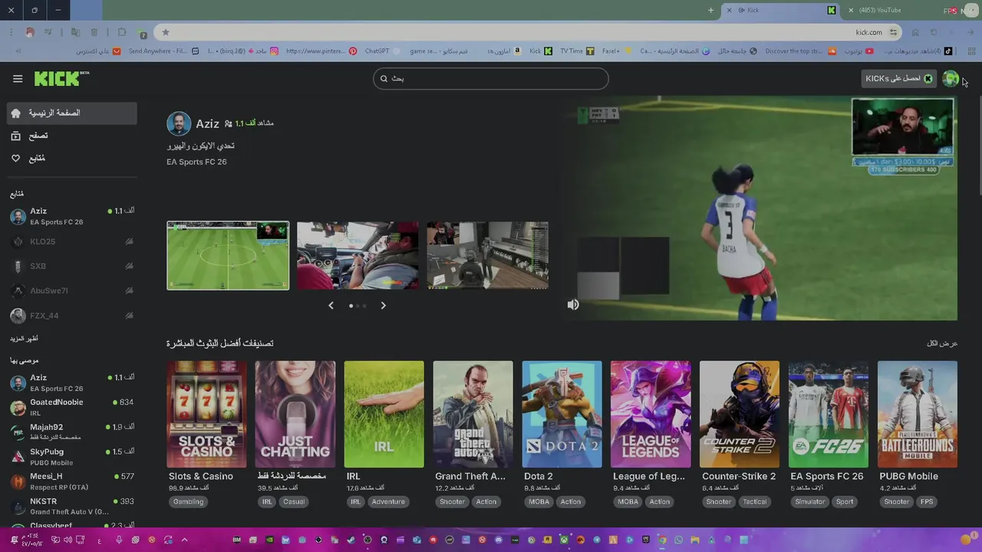Click the taskbar microphone icon
Screen dimensions: 982x552
click(119, 540)
